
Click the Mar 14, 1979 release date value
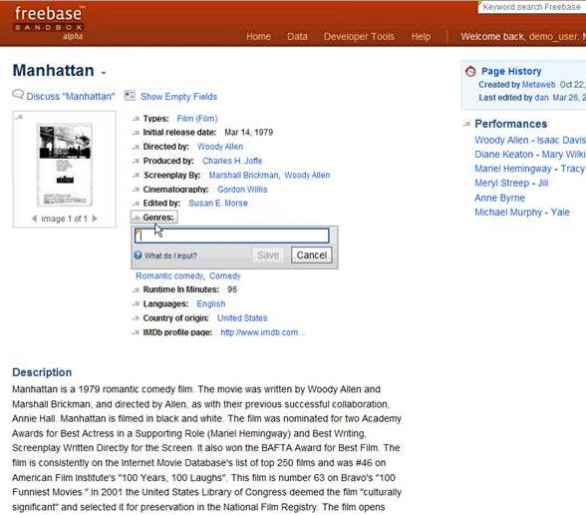point(248,133)
